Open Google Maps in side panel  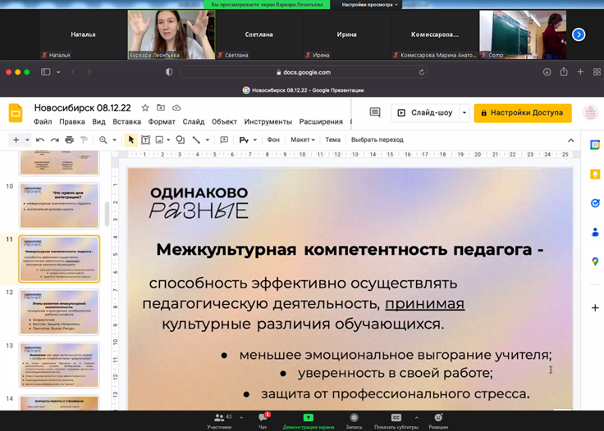pos(595,261)
